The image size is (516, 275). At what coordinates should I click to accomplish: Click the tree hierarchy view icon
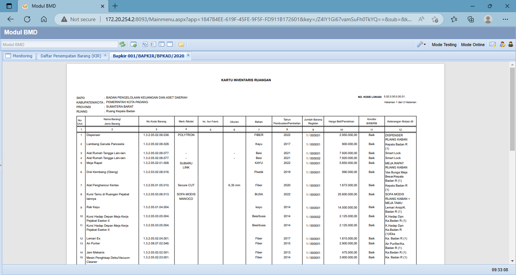[145, 45]
